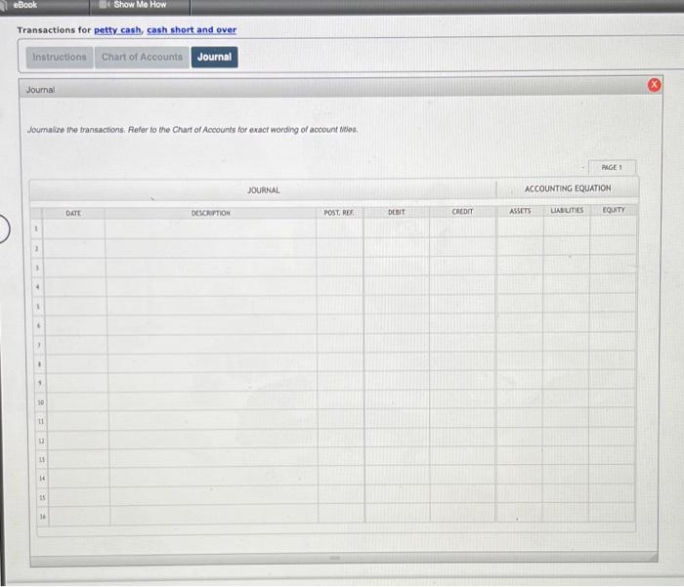Select row number 16 in the journal
Image resolution: width=684 pixels, height=587 pixels.
(42, 517)
